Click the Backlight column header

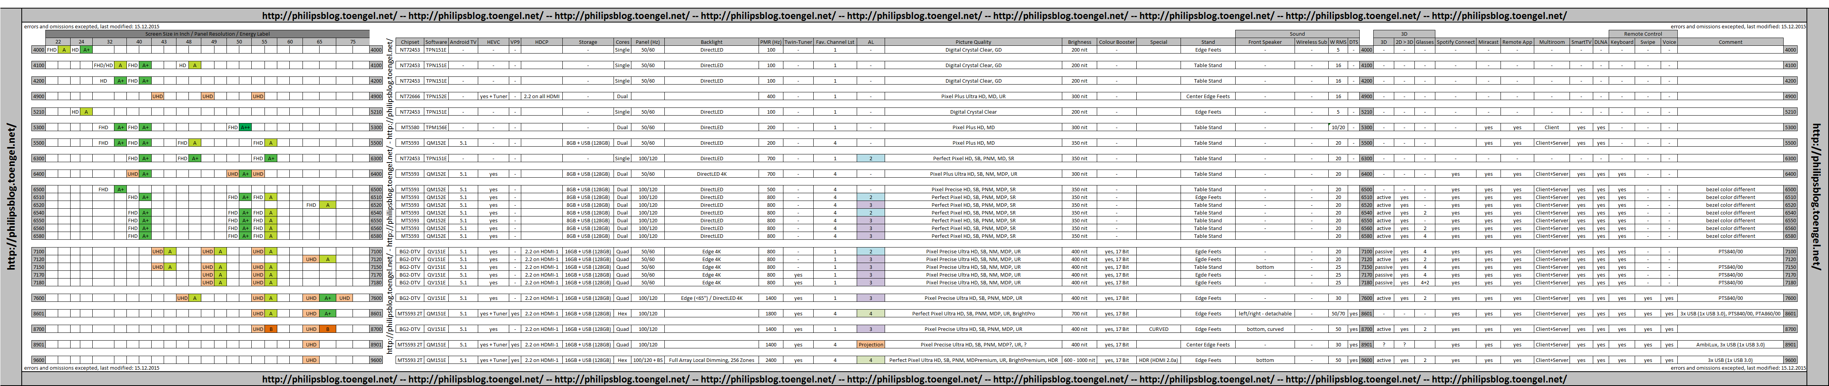click(711, 42)
